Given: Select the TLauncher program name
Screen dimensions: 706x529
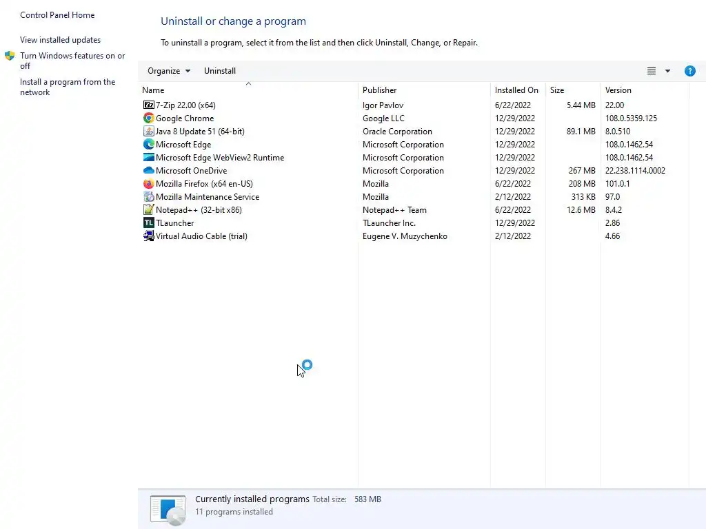Looking at the screenshot, I should [174, 222].
